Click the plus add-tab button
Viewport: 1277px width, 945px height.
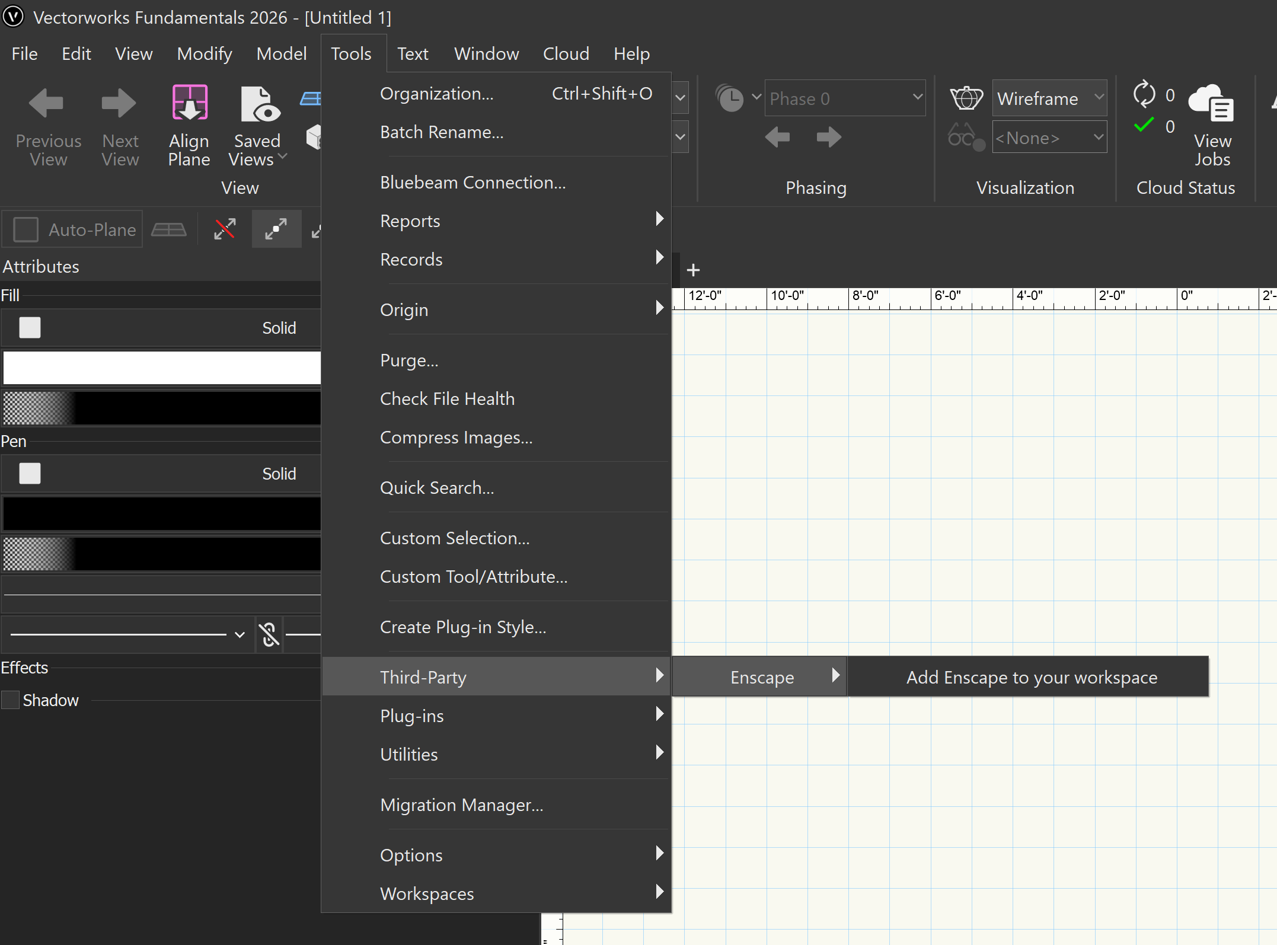coord(693,270)
